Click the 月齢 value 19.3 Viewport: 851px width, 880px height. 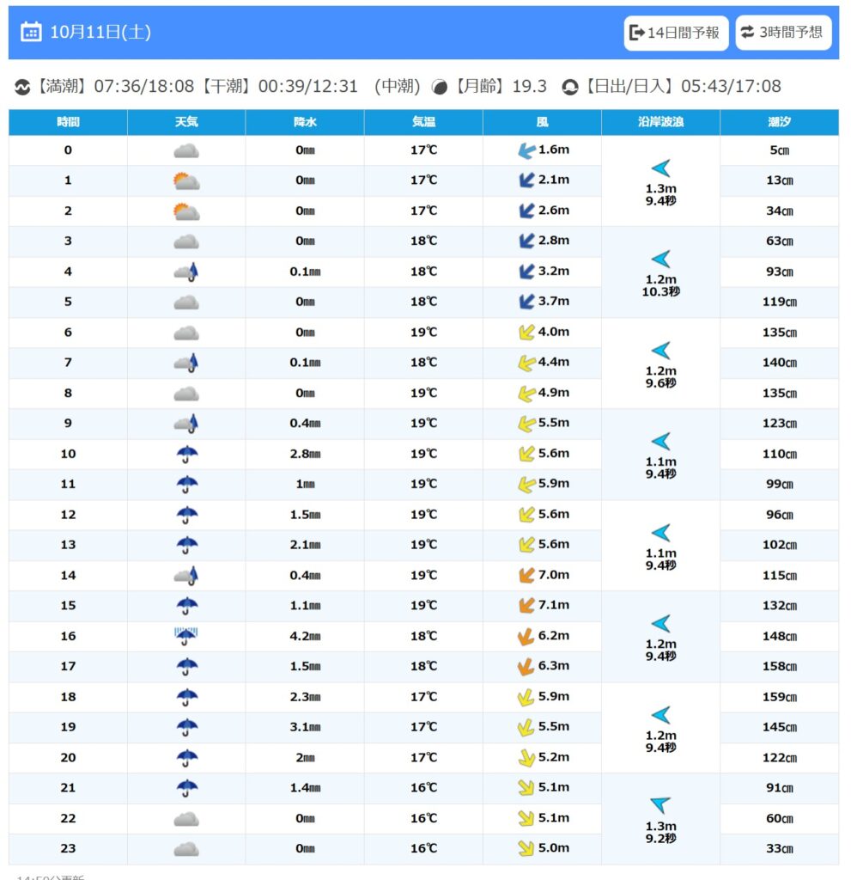pyautogui.click(x=529, y=87)
